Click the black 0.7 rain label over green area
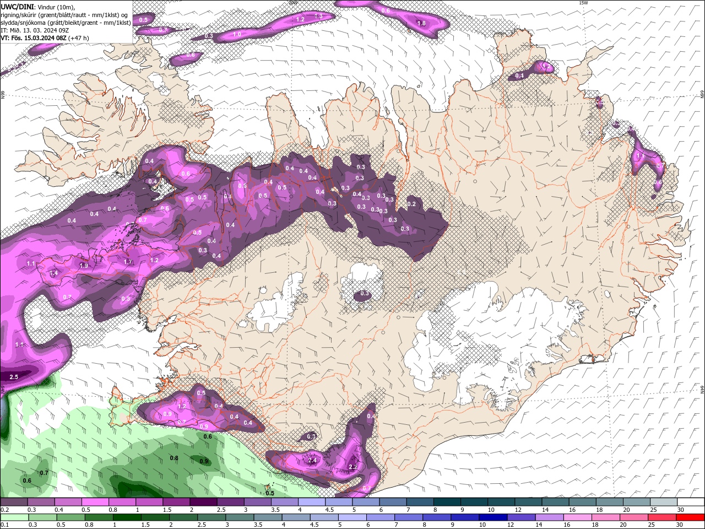This screenshot has height=529, width=705. point(45,473)
